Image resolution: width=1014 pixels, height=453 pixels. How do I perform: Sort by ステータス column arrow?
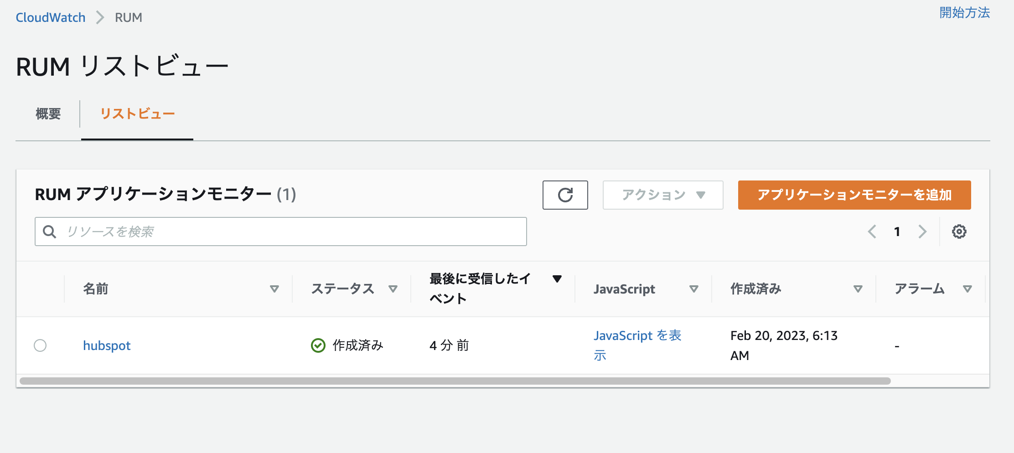coord(393,289)
